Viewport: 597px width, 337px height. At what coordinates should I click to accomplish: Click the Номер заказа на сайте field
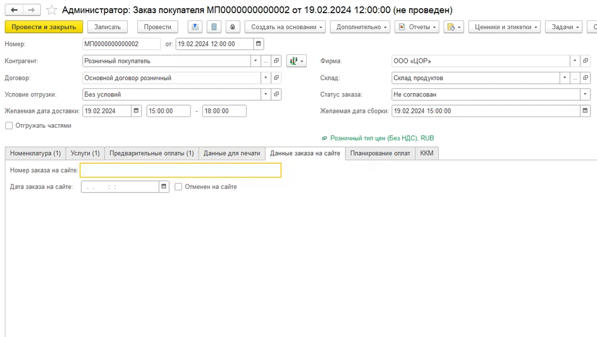point(180,170)
